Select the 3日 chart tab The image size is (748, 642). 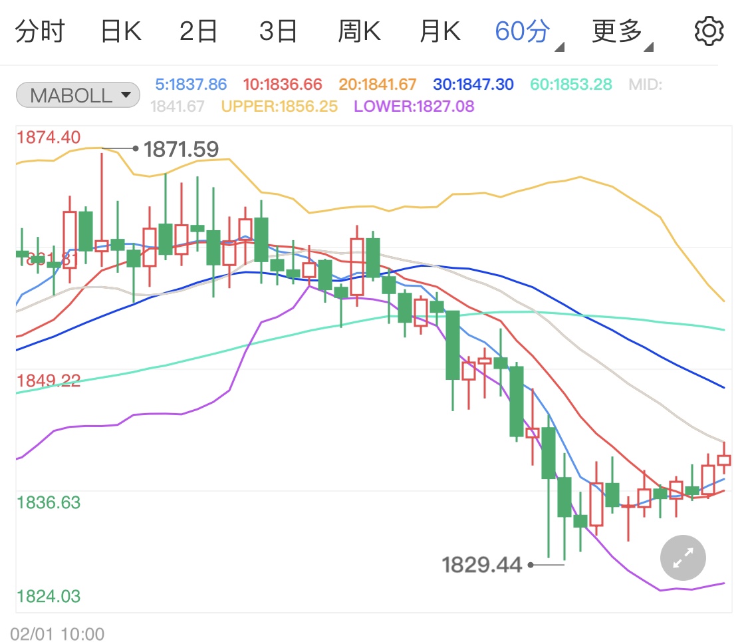[278, 31]
